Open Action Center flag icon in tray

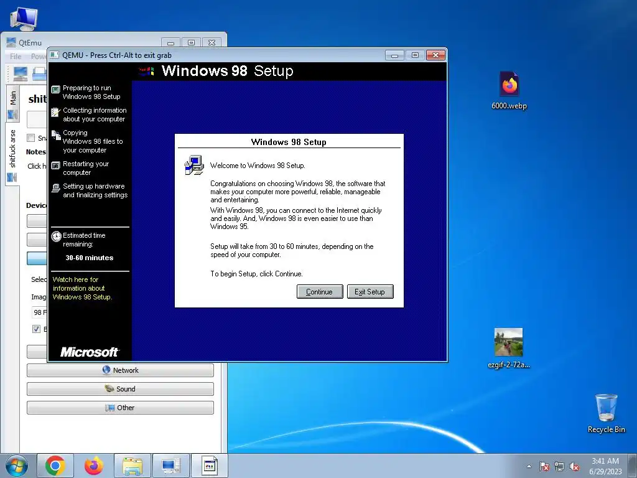pyautogui.click(x=544, y=466)
